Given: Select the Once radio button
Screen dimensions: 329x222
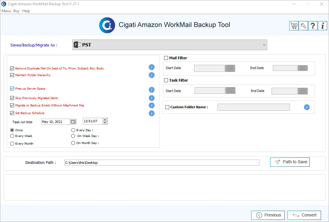Looking at the screenshot, I should click(12, 130).
